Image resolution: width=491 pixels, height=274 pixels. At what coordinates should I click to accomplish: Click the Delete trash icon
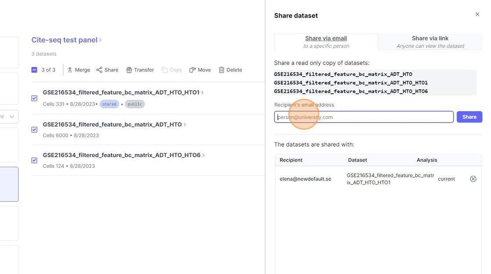(221, 70)
